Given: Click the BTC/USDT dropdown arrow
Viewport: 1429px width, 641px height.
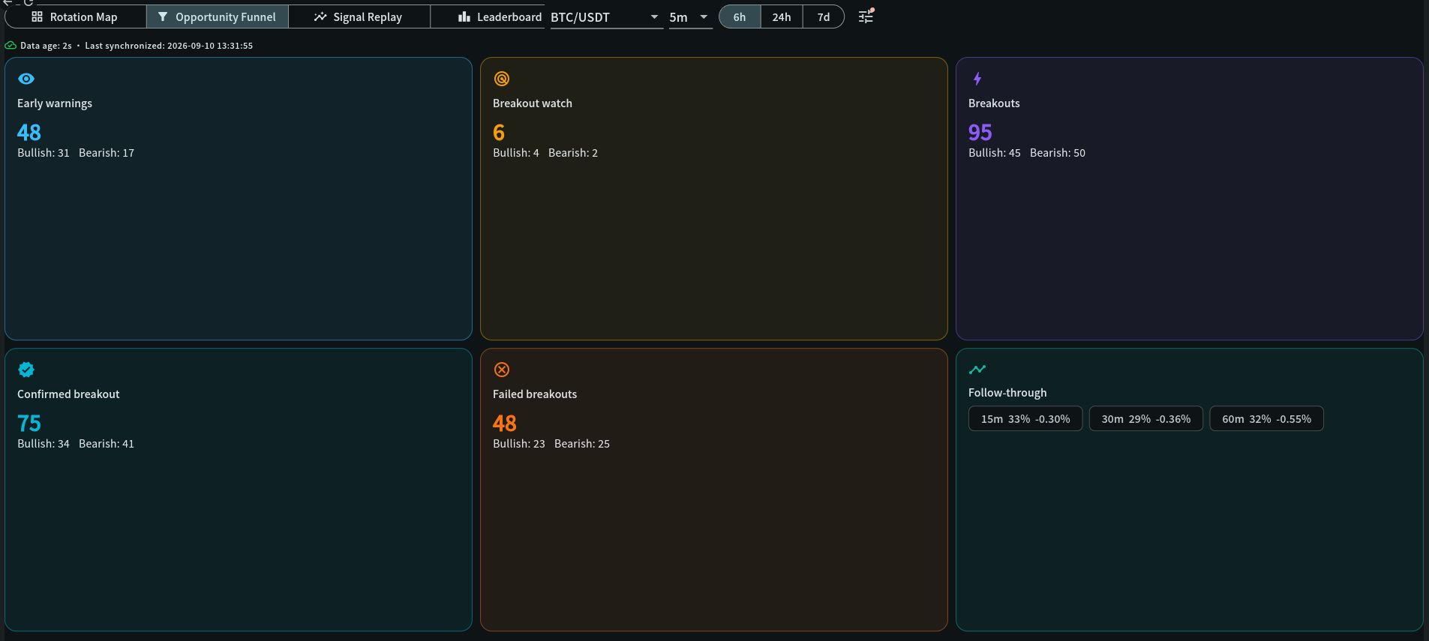Looking at the screenshot, I should pos(654,17).
